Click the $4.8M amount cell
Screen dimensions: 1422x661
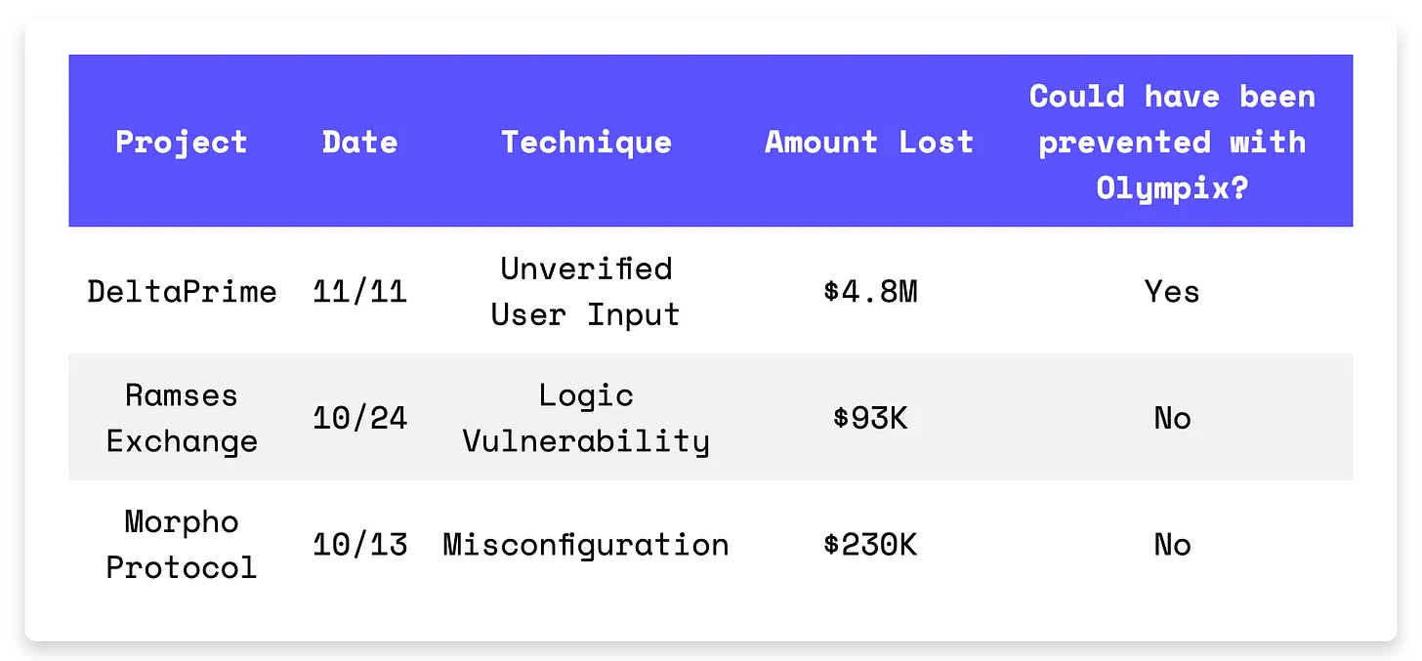coord(869,291)
